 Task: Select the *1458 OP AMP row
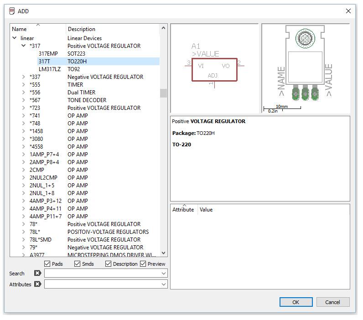tap(94, 131)
